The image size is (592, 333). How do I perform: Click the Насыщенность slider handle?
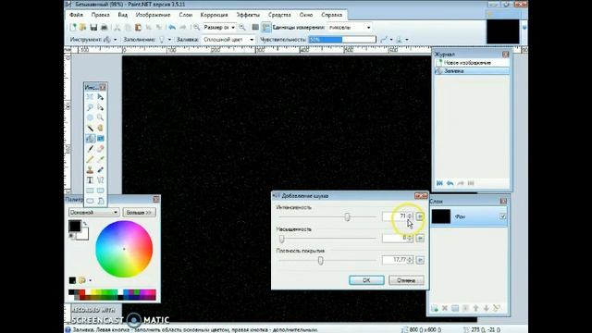(281, 239)
